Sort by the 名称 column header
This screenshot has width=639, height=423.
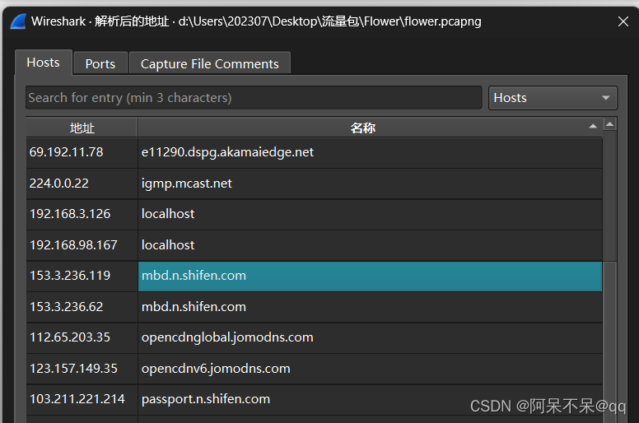pyautogui.click(x=369, y=128)
